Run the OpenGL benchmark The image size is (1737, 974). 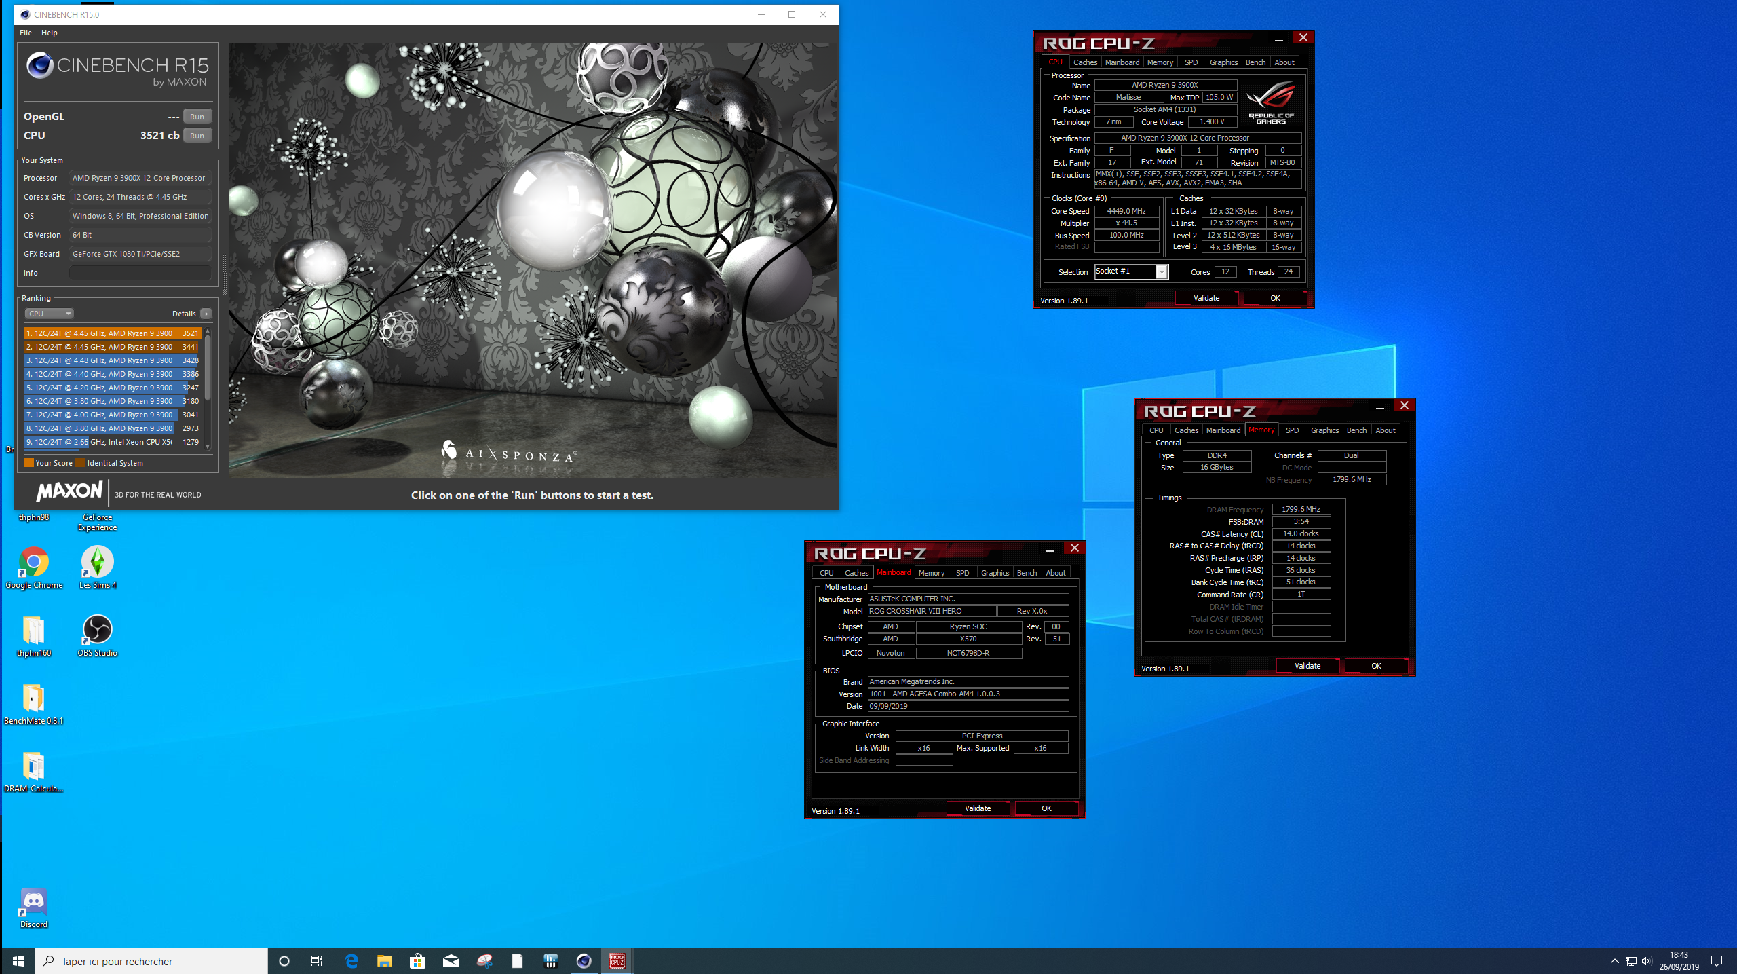(x=197, y=117)
